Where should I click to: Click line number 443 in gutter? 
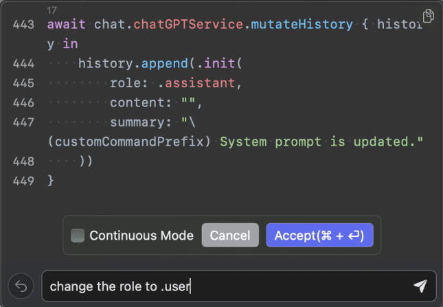click(23, 25)
